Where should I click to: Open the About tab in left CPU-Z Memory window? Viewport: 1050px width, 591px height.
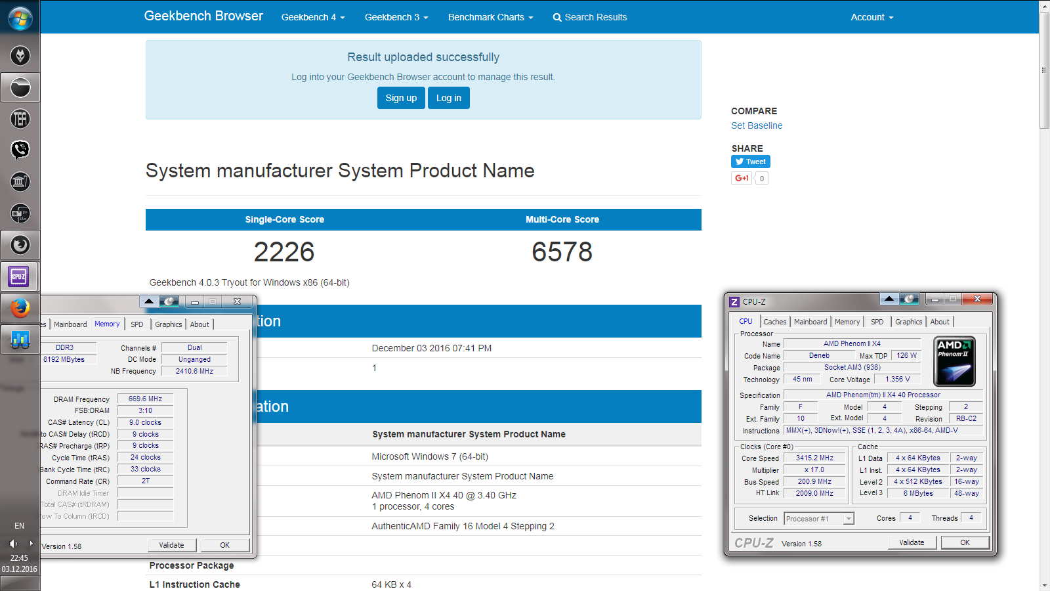[200, 324]
